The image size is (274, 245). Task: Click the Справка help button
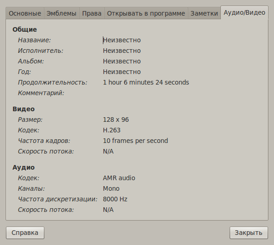point(25,233)
